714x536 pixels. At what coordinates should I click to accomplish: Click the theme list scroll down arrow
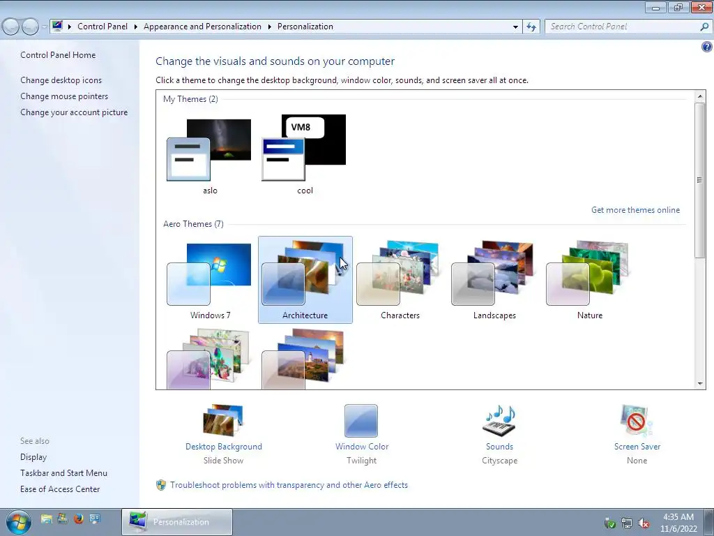point(700,384)
